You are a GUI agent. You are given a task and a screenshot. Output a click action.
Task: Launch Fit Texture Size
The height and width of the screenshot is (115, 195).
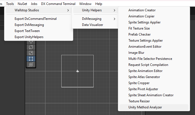pyautogui.click(x=139, y=28)
